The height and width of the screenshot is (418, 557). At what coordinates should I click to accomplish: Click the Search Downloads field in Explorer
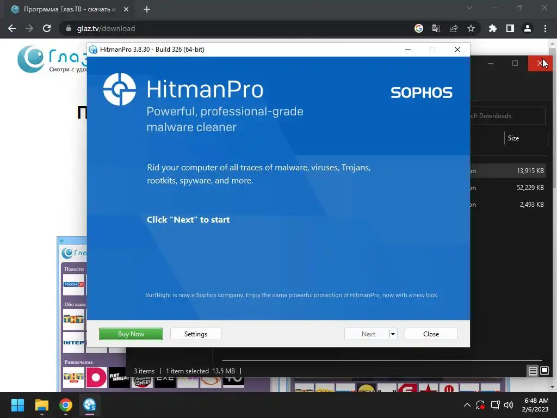[x=508, y=116]
